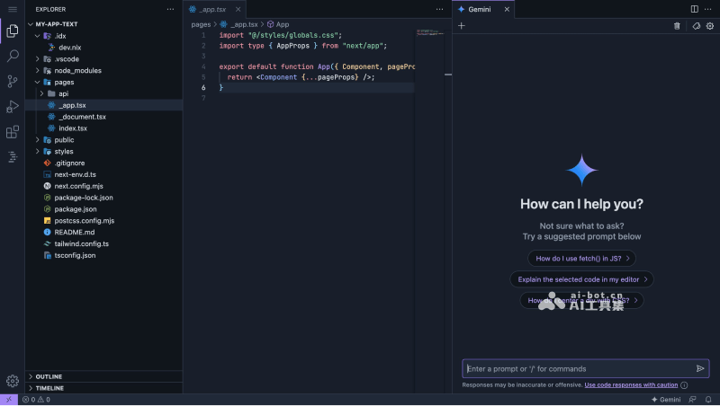Open the Extensions view
The image size is (720, 406).
(x=13, y=132)
